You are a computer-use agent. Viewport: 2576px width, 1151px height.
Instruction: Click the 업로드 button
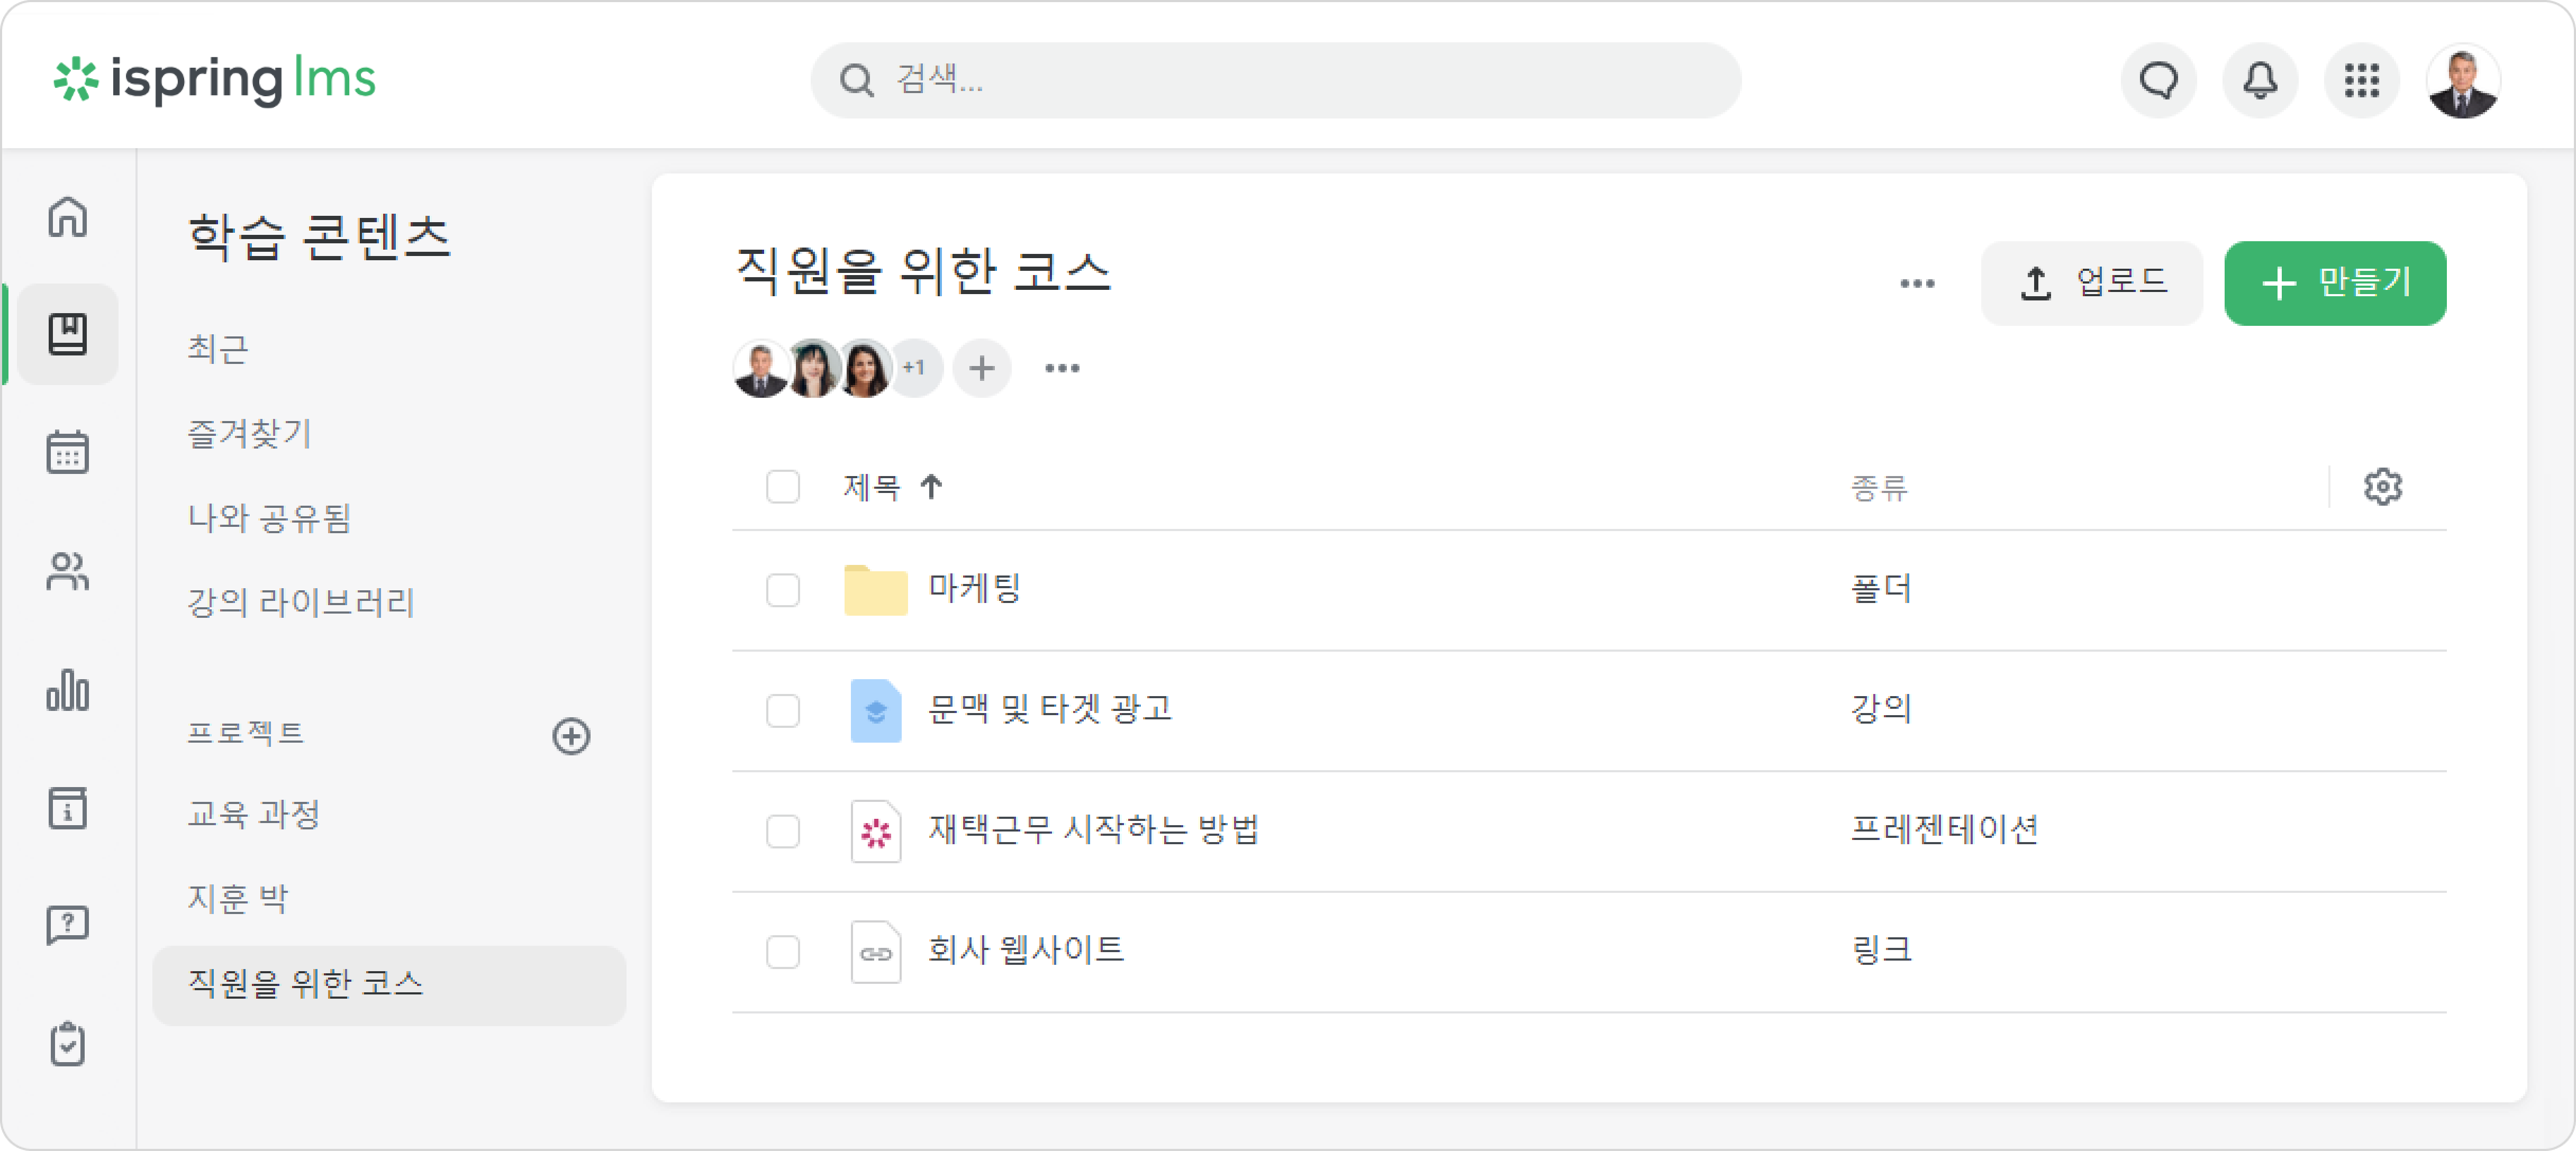[2091, 283]
